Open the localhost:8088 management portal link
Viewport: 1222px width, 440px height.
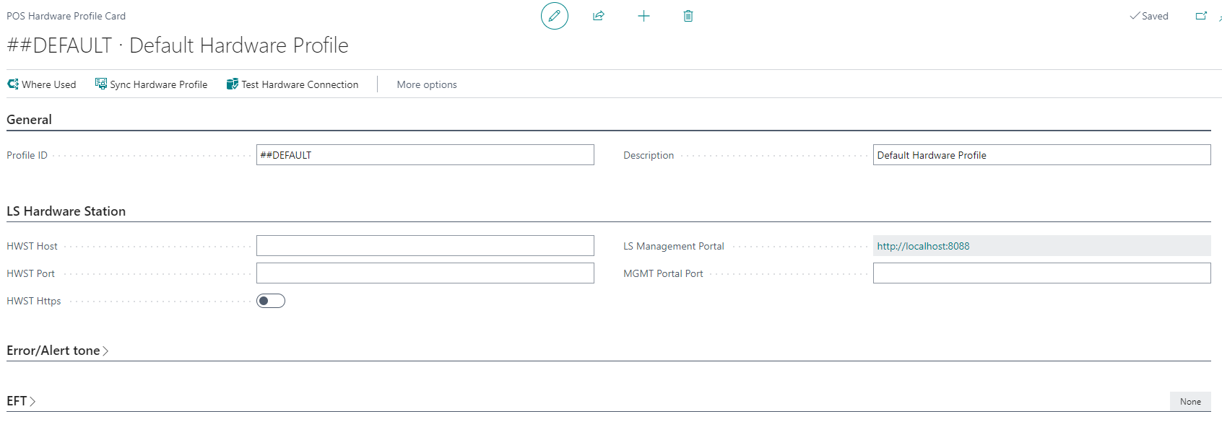point(923,246)
